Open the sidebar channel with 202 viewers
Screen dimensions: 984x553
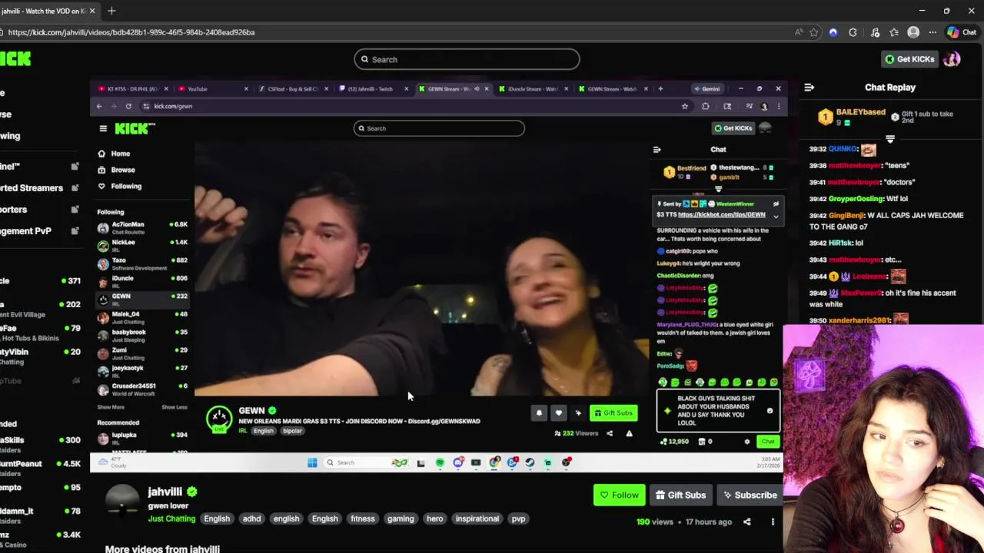(x=40, y=309)
